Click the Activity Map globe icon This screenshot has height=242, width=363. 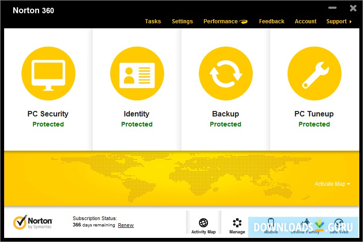tap(203, 223)
